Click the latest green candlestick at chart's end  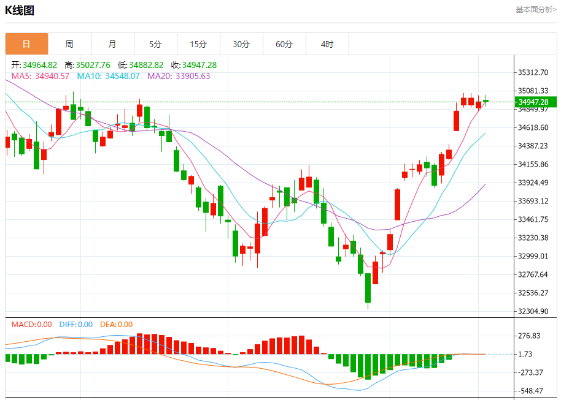486,100
